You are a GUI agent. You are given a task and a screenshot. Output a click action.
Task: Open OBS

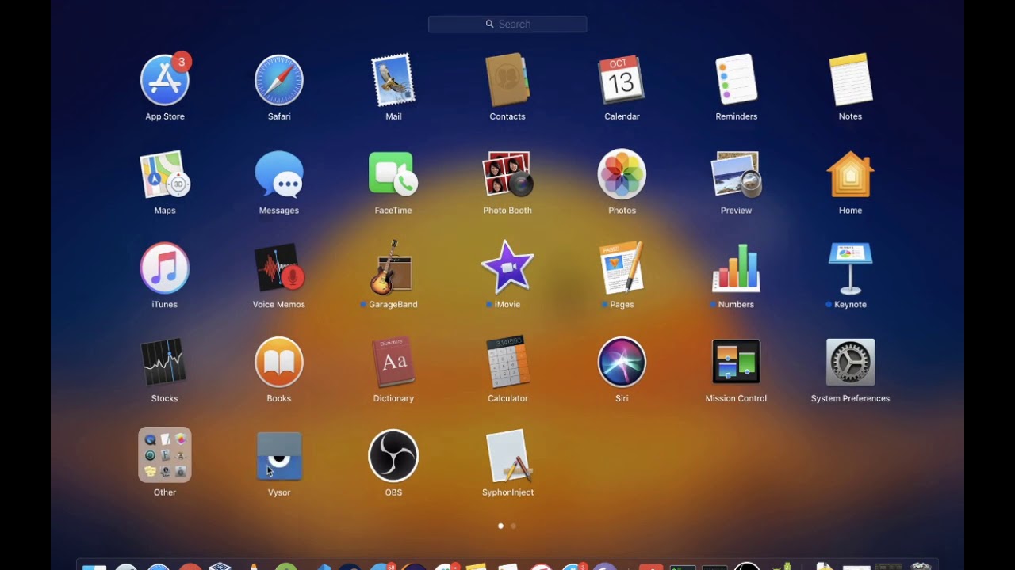(x=393, y=455)
